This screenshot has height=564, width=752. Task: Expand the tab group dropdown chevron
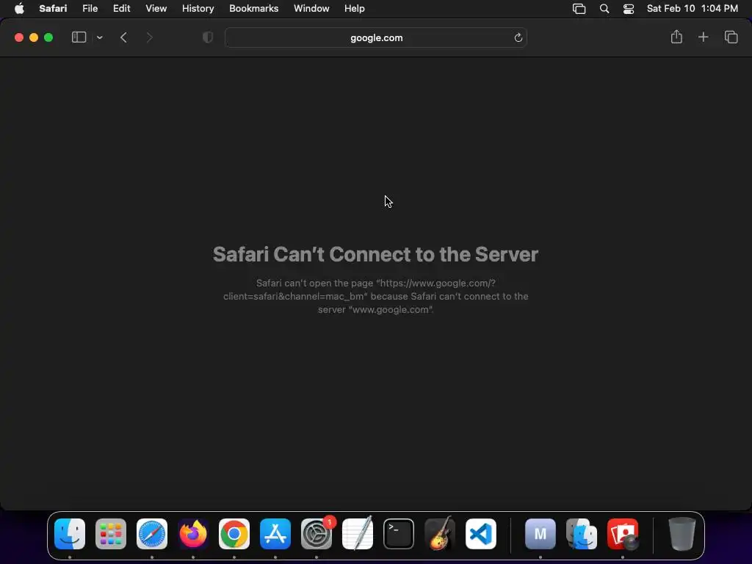100,37
